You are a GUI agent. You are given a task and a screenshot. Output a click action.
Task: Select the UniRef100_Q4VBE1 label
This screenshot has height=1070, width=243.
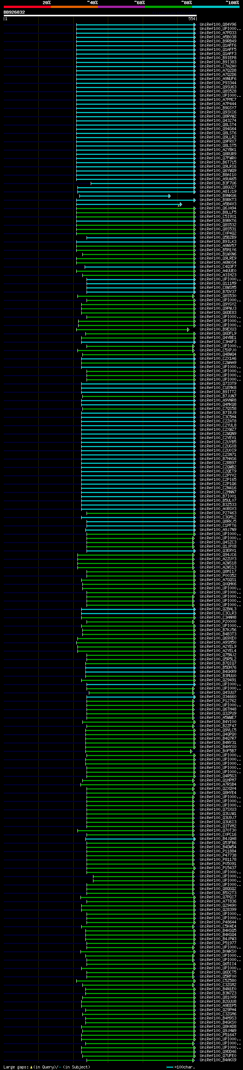[218, 338]
